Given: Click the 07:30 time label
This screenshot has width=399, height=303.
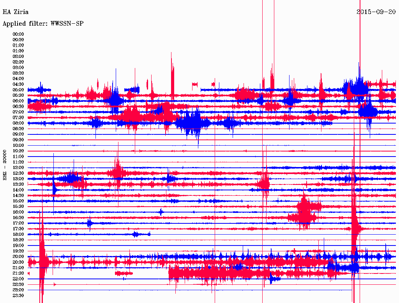Looking at the screenshot, I should click(x=18, y=118).
